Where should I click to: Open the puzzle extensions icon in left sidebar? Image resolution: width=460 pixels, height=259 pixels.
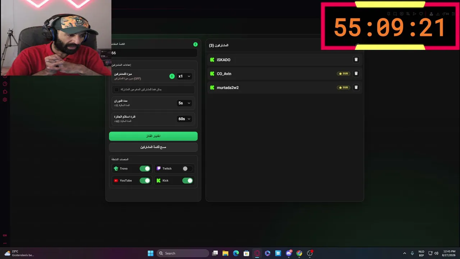click(5, 92)
